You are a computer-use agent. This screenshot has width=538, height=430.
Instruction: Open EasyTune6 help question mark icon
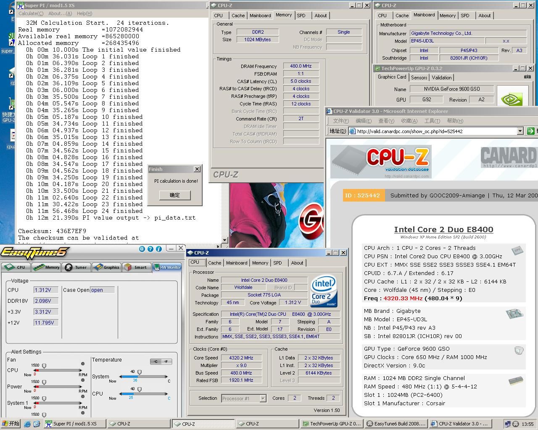pyautogui.click(x=150, y=249)
